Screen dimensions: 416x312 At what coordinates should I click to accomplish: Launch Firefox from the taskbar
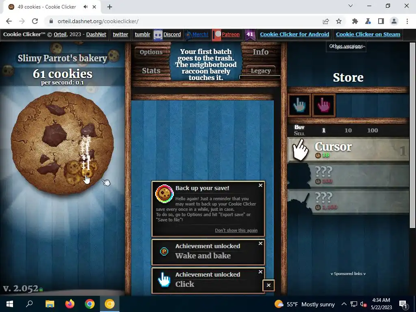[x=70, y=304]
